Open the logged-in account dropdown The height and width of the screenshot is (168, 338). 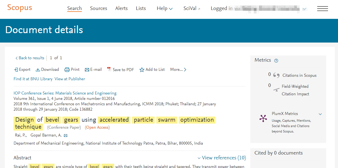tap(304, 9)
